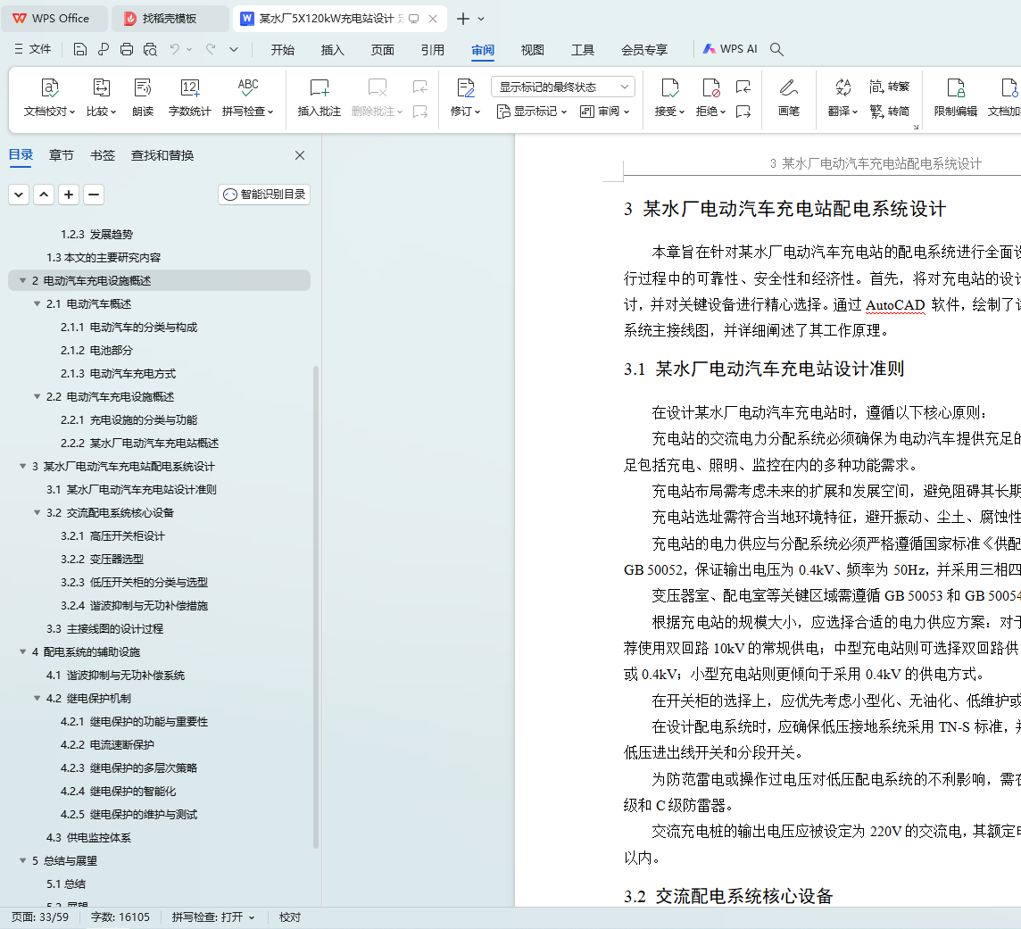1021x929 pixels.
Task: Open 限制编辑 restrict editing
Action: [955, 97]
